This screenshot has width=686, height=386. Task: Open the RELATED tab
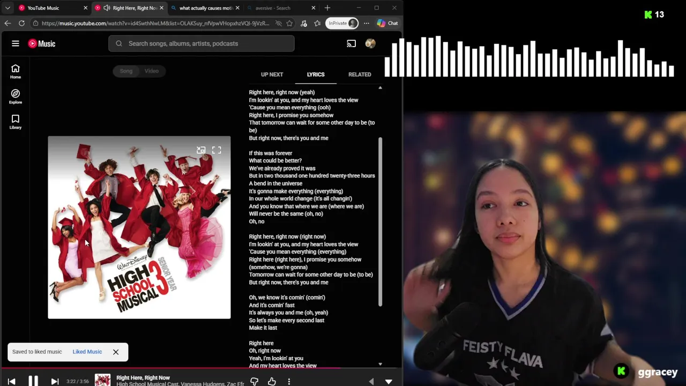coord(360,75)
